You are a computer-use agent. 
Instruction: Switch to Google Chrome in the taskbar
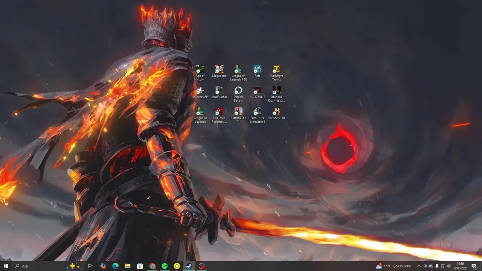(153, 266)
